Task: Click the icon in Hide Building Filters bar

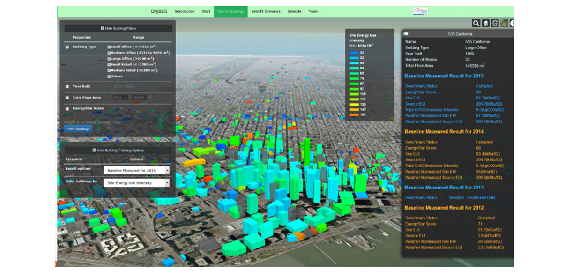Action: pos(102,28)
